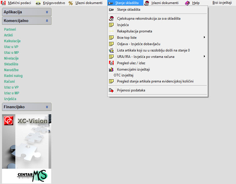Select Brze top liste entry
Screen dimensions: 236x184
158,38
